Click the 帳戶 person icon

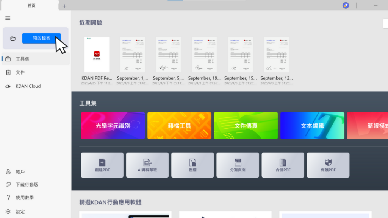click(8, 171)
